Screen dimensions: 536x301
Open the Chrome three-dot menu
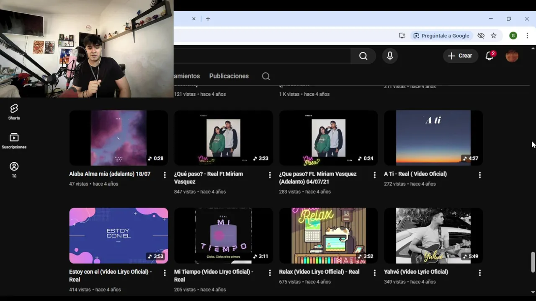[x=527, y=36]
